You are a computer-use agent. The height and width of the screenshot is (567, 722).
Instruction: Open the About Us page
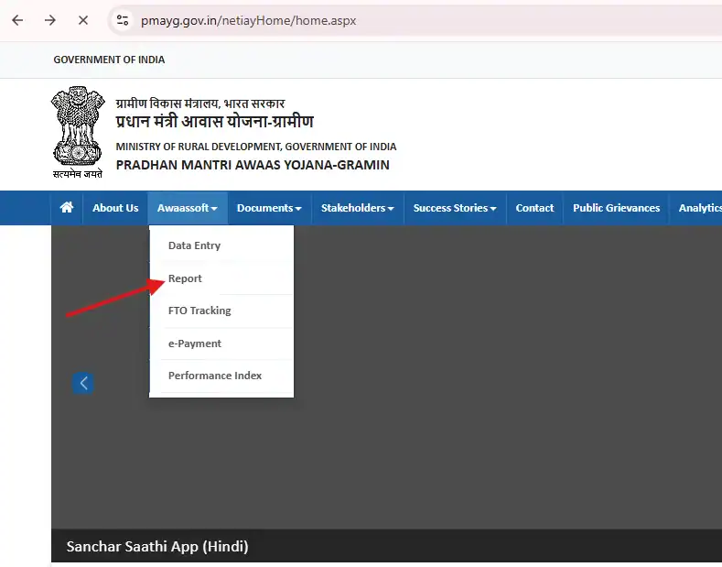[115, 208]
